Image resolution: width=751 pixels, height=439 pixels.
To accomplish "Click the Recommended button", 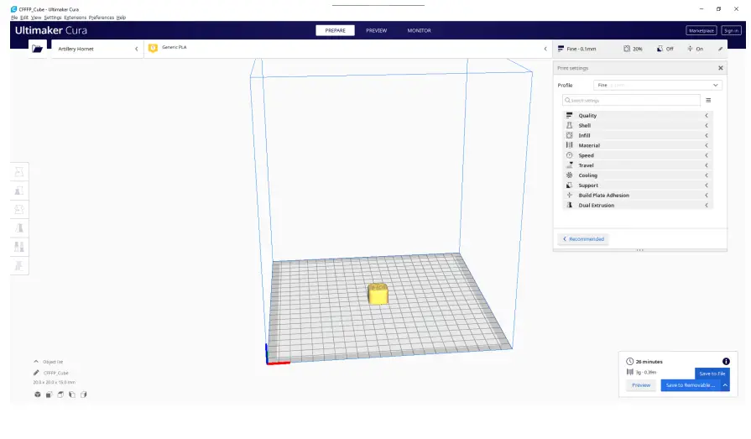I will [x=583, y=238].
